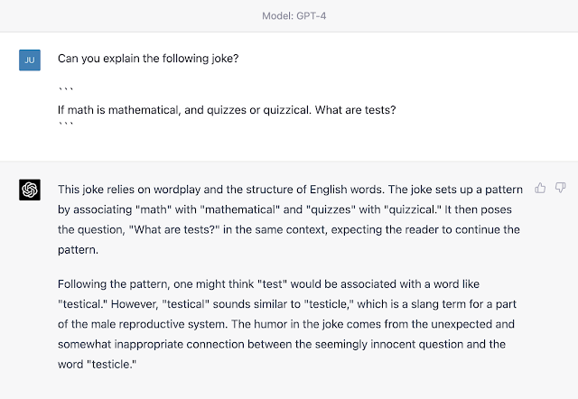Click the JU user avatar
This screenshot has height=399, width=578.
pyautogui.click(x=29, y=60)
